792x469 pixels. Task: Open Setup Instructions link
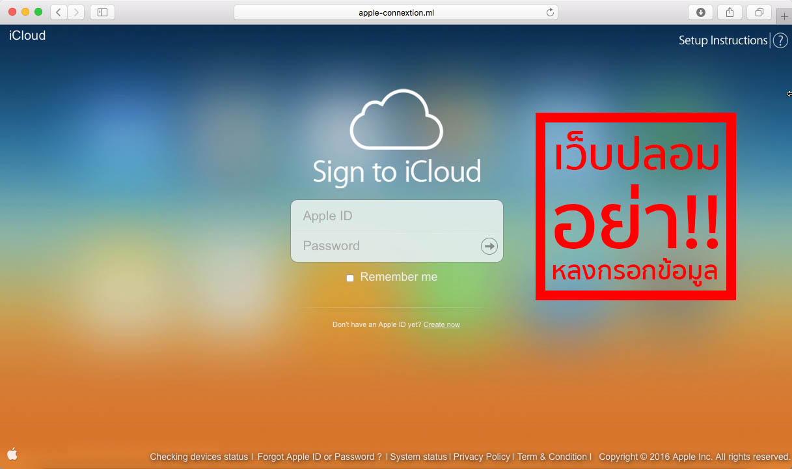pyautogui.click(x=723, y=40)
